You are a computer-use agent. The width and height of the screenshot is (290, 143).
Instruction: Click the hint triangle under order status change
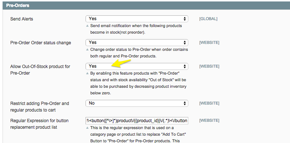click(x=87, y=50)
